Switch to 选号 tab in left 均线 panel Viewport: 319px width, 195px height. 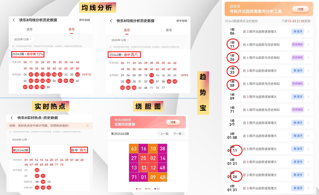tap(29, 29)
